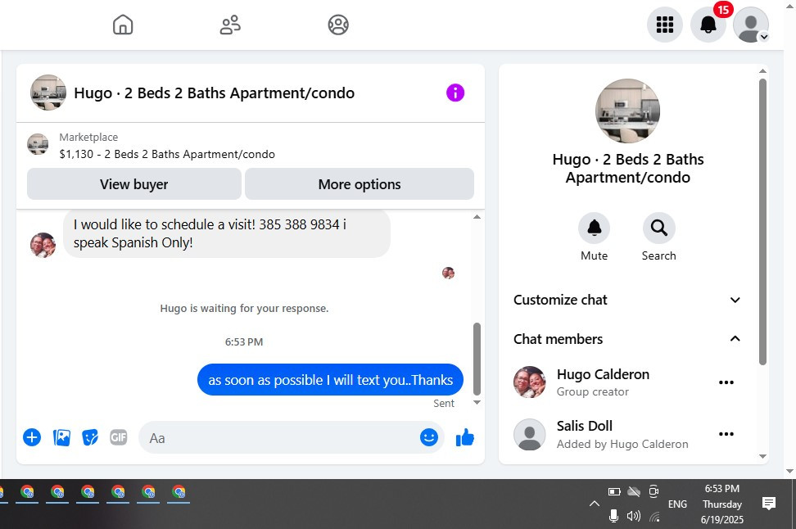Open notifications bell with 15 badge

click(708, 25)
